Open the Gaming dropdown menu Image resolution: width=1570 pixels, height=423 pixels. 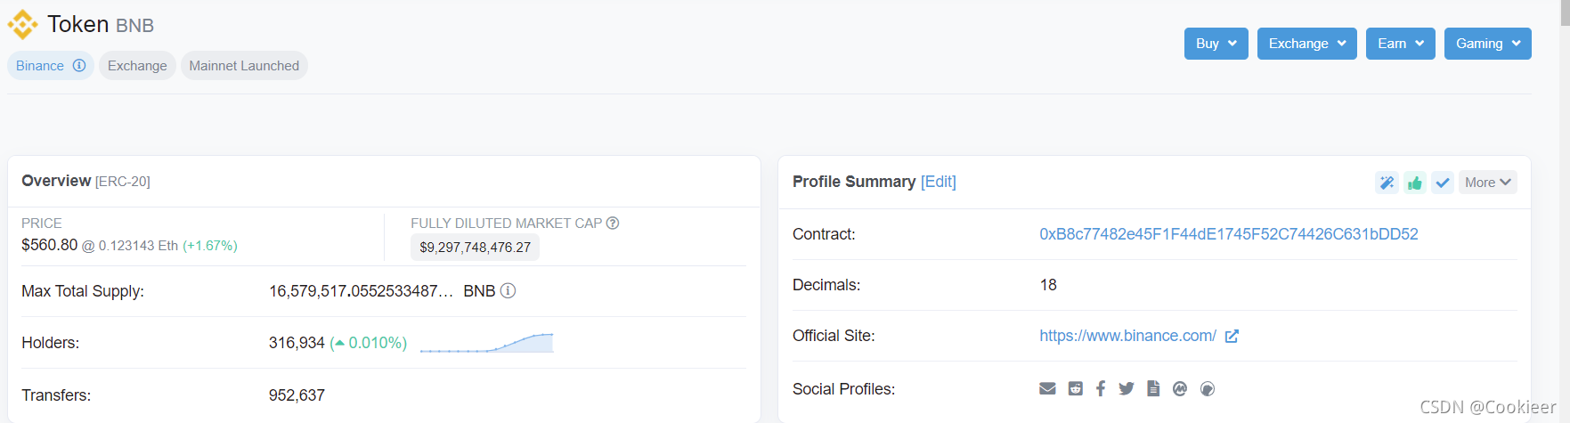click(x=1488, y=44)
